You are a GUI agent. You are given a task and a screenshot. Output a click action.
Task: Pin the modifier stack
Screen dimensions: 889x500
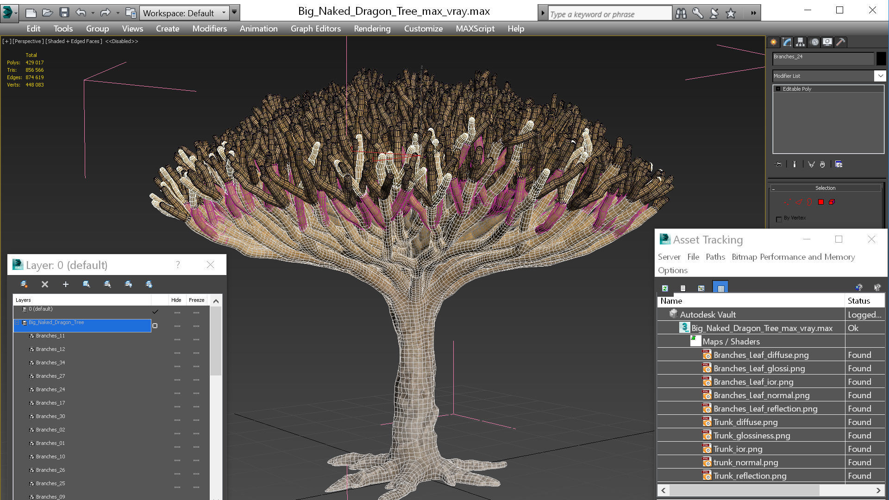click(x=778, y=164)
